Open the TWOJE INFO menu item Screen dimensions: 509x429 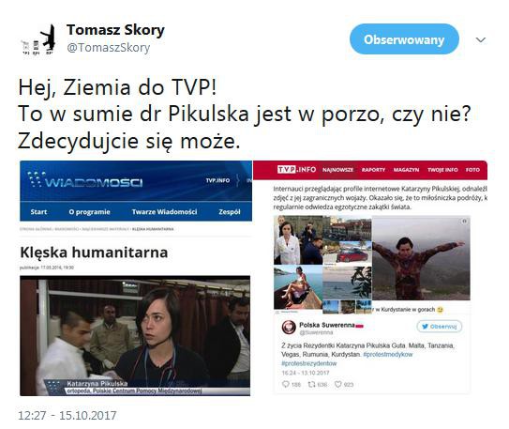442,170
